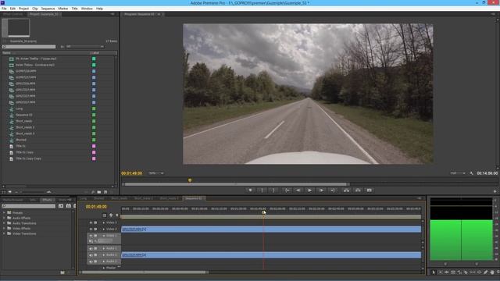Switch Project panel to List View
This screenshot has width=500, height=281.
click(x=3, y=192)
